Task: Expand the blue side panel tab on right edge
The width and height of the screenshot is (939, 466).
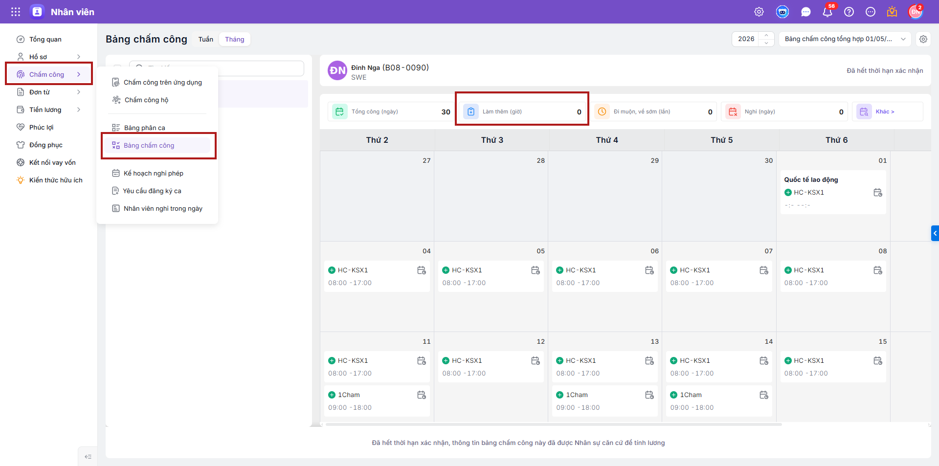Action: click(x=935, y=233)
